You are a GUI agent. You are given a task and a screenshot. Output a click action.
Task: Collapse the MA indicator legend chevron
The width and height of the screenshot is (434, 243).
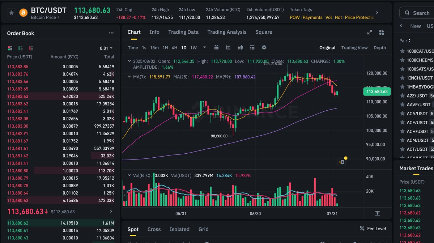130,77
